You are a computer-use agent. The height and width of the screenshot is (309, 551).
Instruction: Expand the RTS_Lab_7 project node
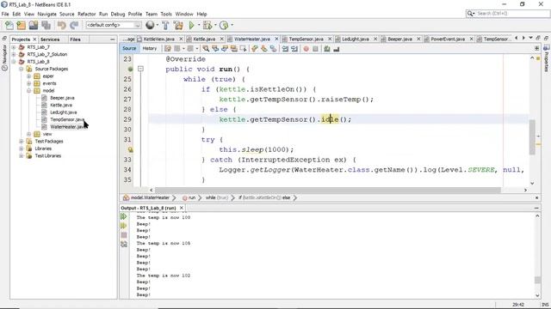click(14, 47)
